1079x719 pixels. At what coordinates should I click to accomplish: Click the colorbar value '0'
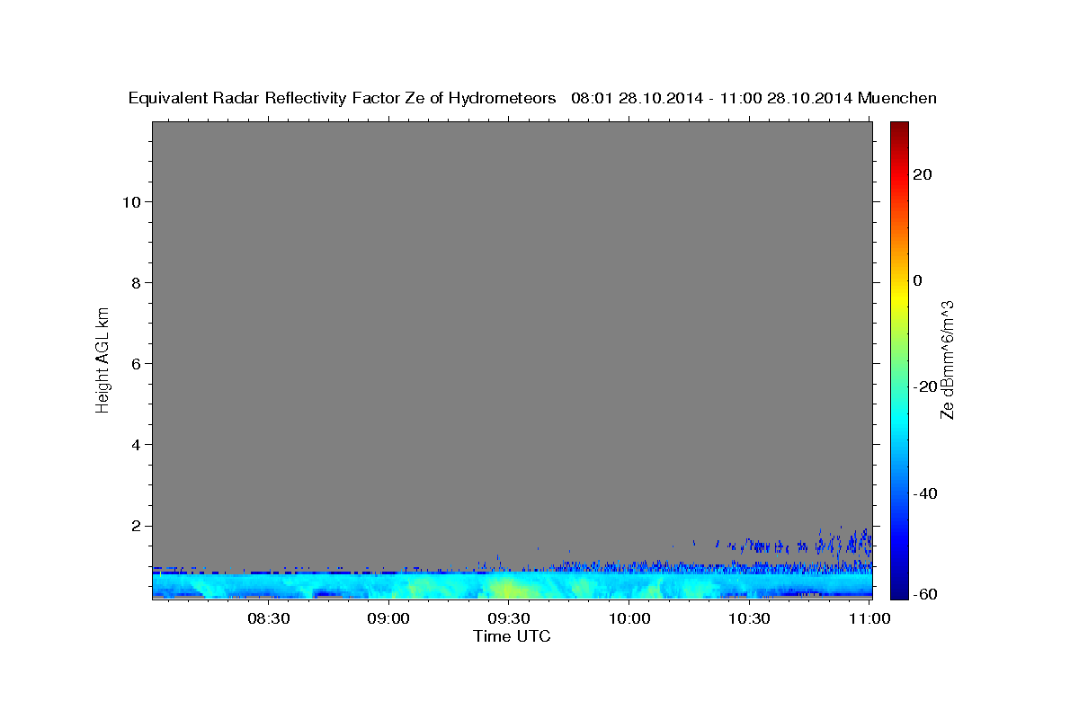[918, 280]
